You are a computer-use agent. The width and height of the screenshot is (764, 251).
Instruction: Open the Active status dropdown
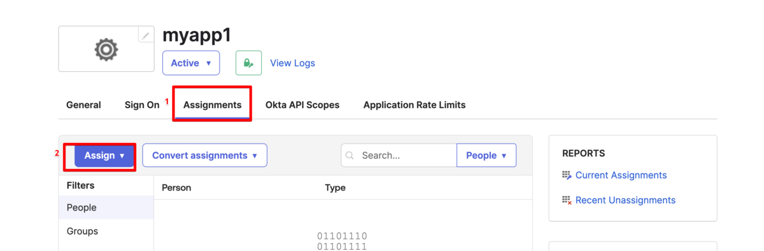[191, 63]
